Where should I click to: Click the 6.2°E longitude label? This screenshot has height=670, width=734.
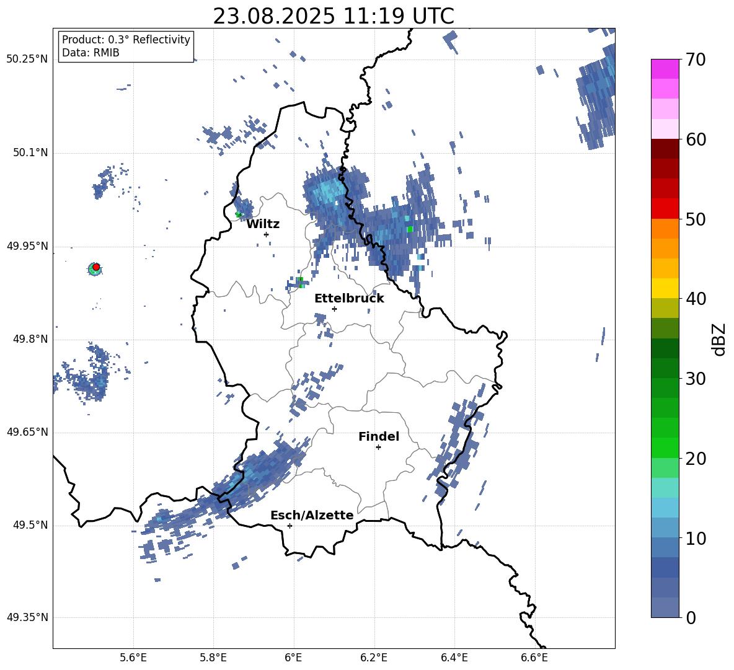[374, 658]
